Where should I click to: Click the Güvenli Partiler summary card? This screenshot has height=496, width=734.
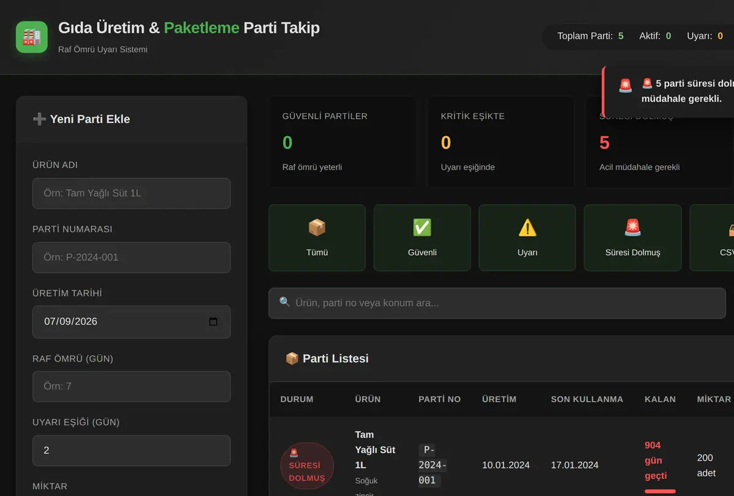coord(342,142)
